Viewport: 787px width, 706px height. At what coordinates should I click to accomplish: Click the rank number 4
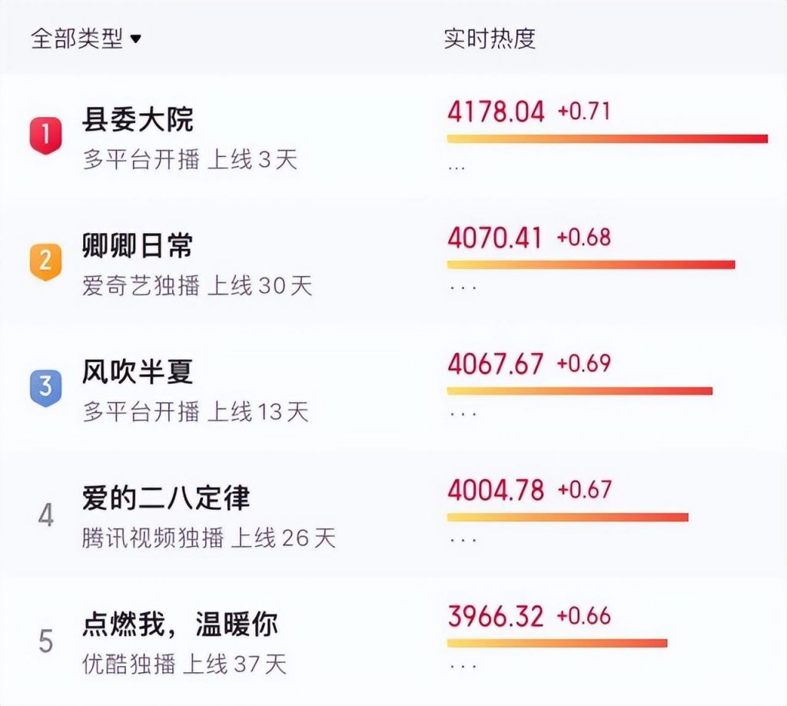[x=45, y=515]
